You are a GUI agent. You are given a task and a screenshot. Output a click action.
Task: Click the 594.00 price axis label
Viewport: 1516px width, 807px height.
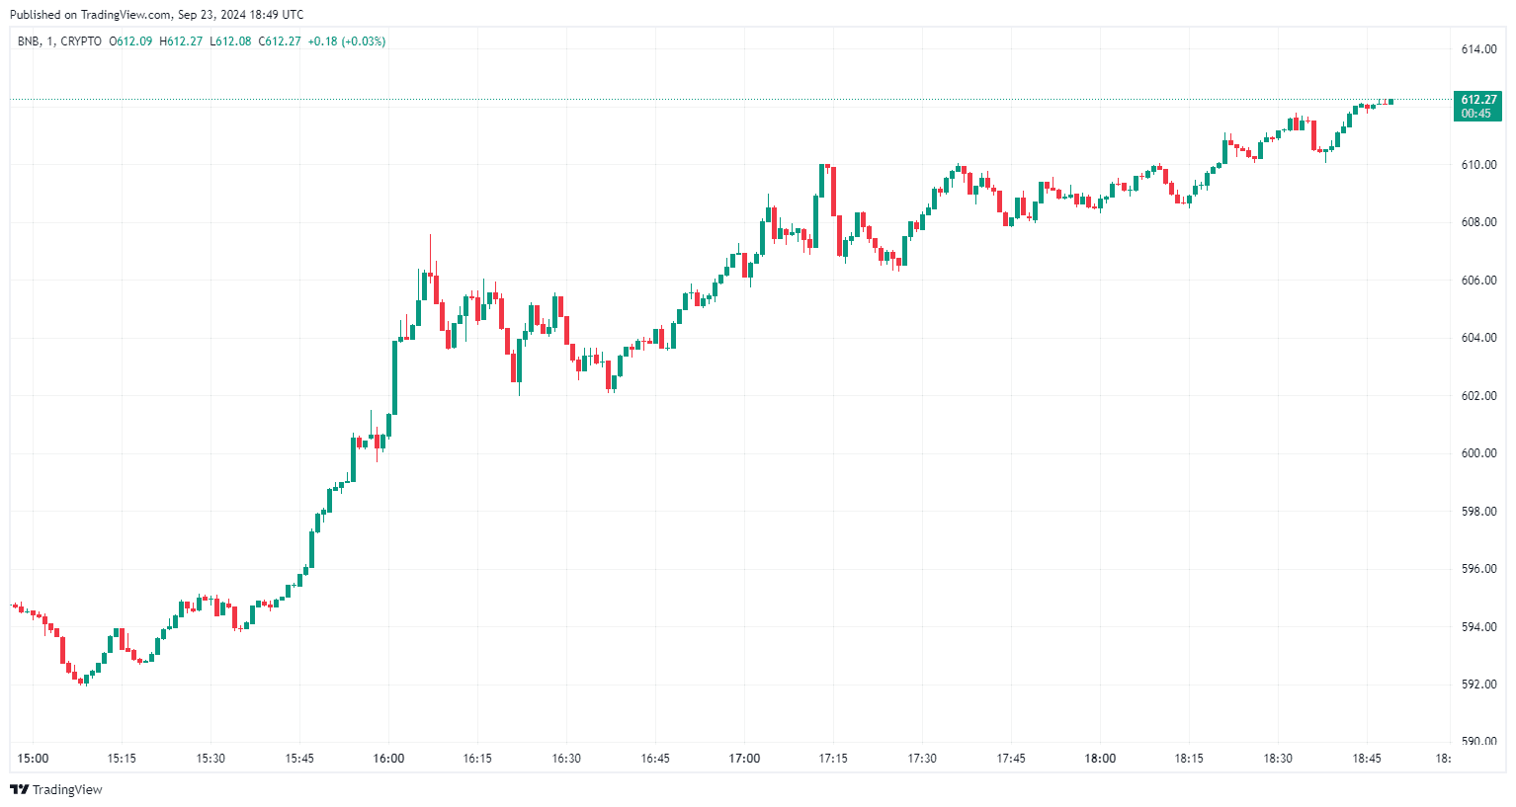[1478, 627]
